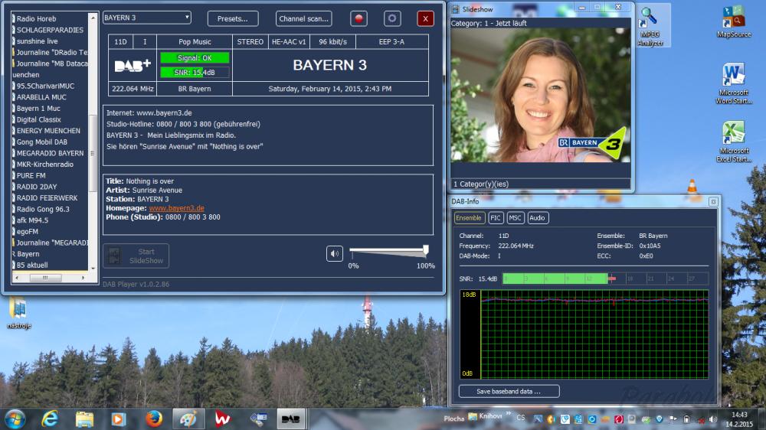
Task: Click station list scroll-down arrow
Action: pyautogui.click(x=93, y=269)
